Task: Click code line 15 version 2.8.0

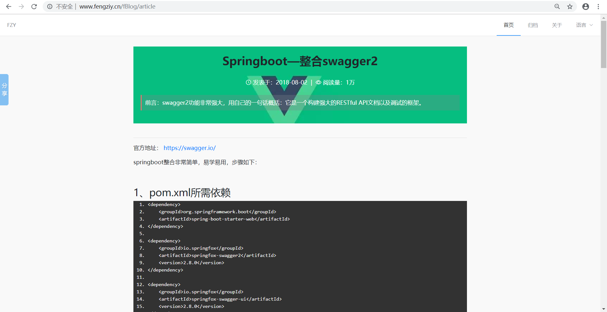Action: 191,306
